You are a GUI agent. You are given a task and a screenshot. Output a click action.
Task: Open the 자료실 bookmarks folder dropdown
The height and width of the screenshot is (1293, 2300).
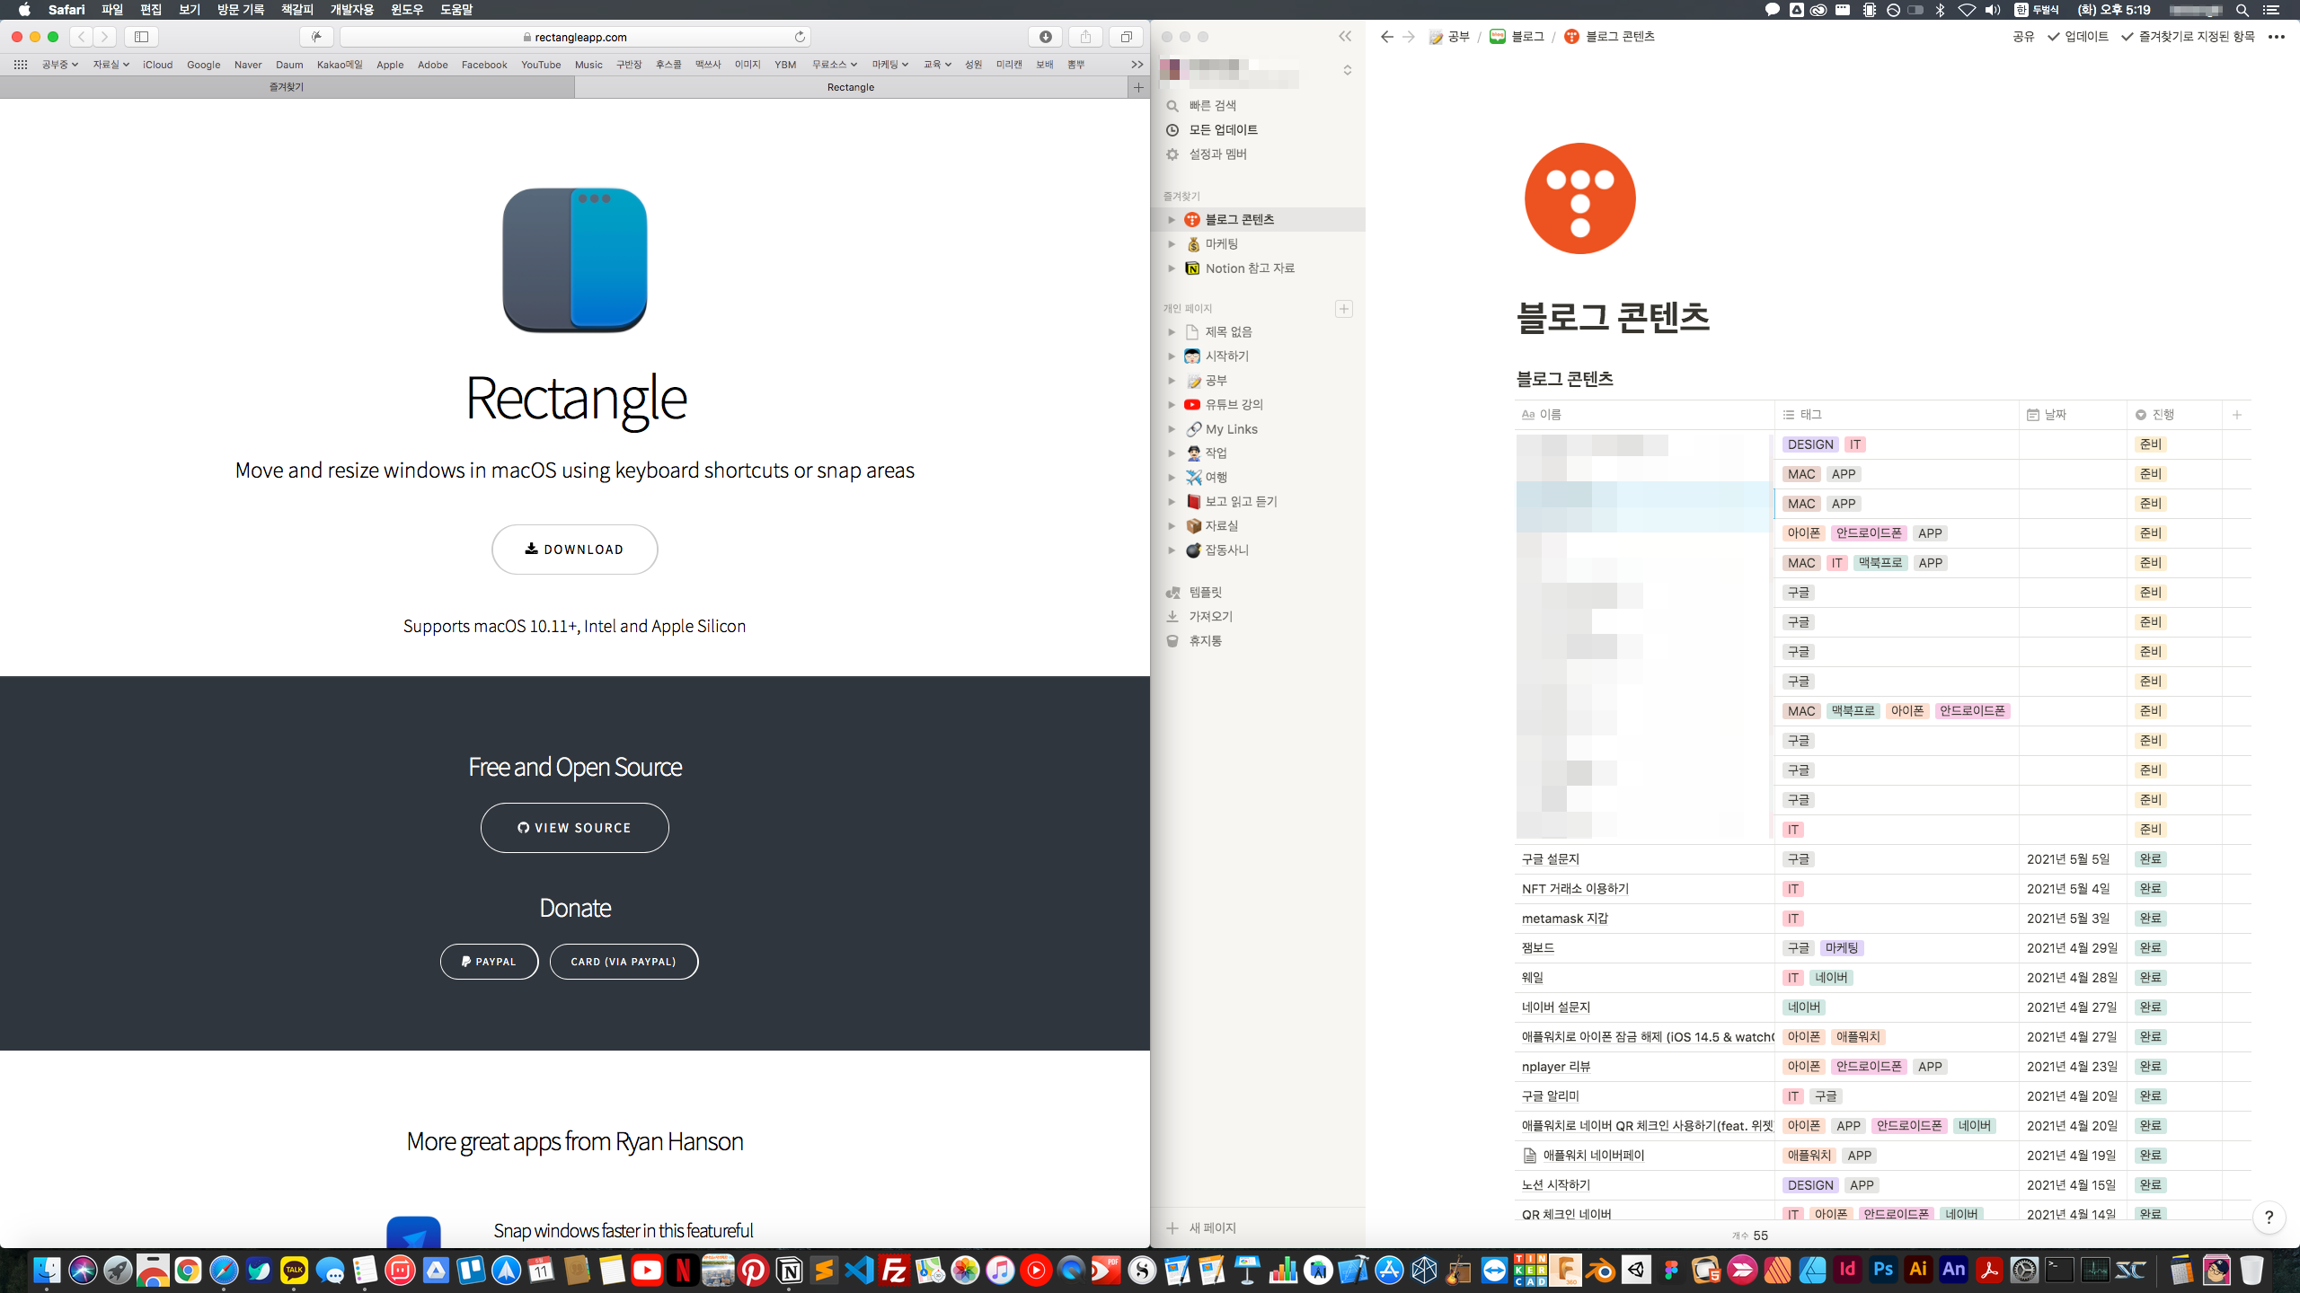111,65
